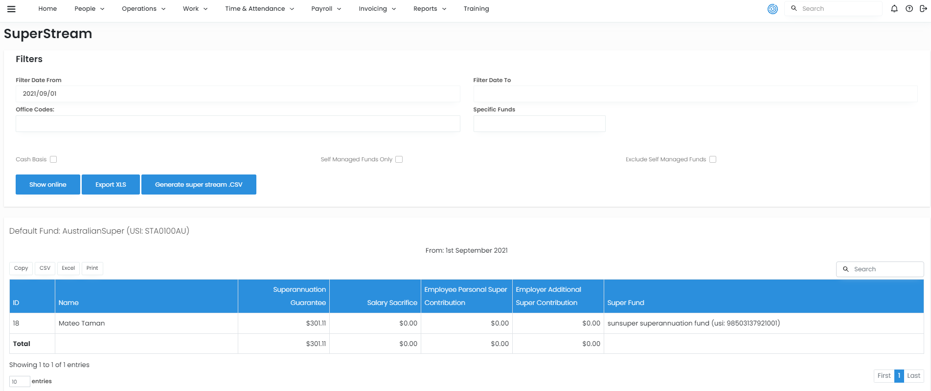Check Exclude Self Managed Funds
This screenshot has width=931, height=391.
(x=713, y=159)
